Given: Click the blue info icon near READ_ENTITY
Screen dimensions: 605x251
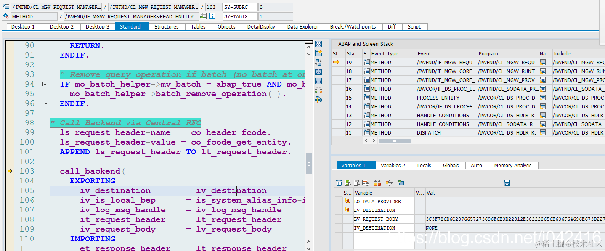Looking at the screenshot, I should [x=212, y=16].
